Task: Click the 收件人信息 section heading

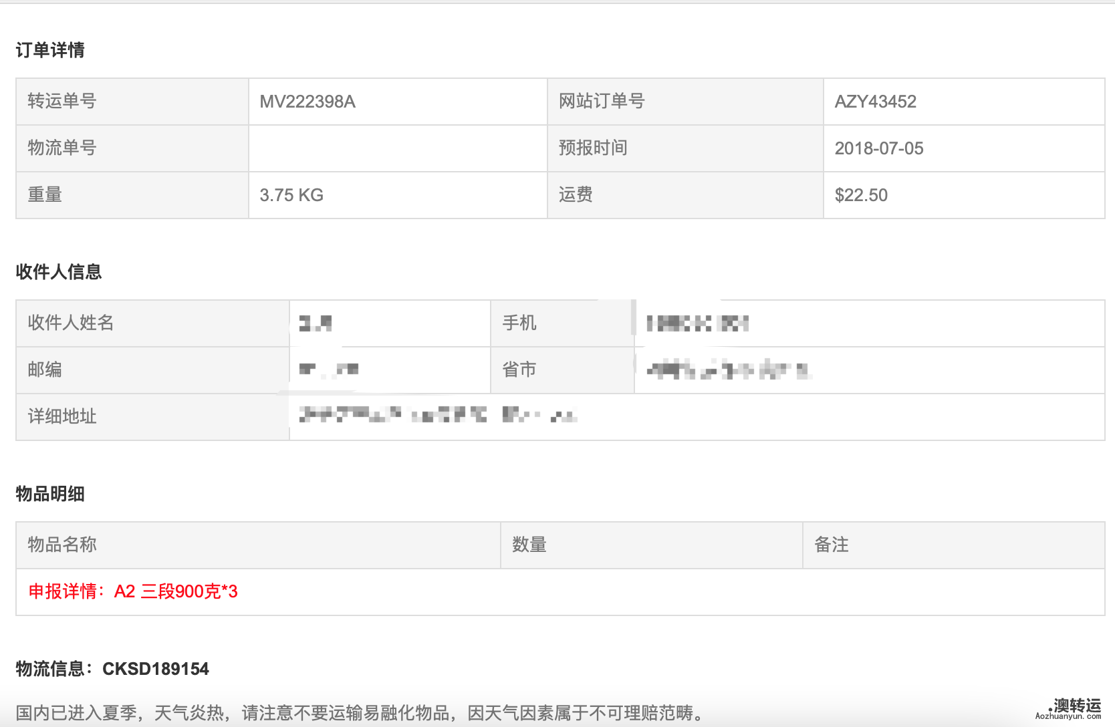Action: pos(59,272)
